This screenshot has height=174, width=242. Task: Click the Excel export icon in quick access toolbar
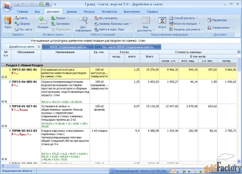(42, 4)
